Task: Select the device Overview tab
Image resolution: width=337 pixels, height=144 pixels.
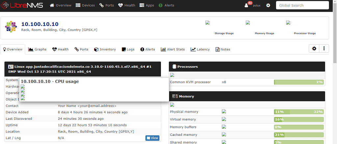Action: (x=13, y=49)
